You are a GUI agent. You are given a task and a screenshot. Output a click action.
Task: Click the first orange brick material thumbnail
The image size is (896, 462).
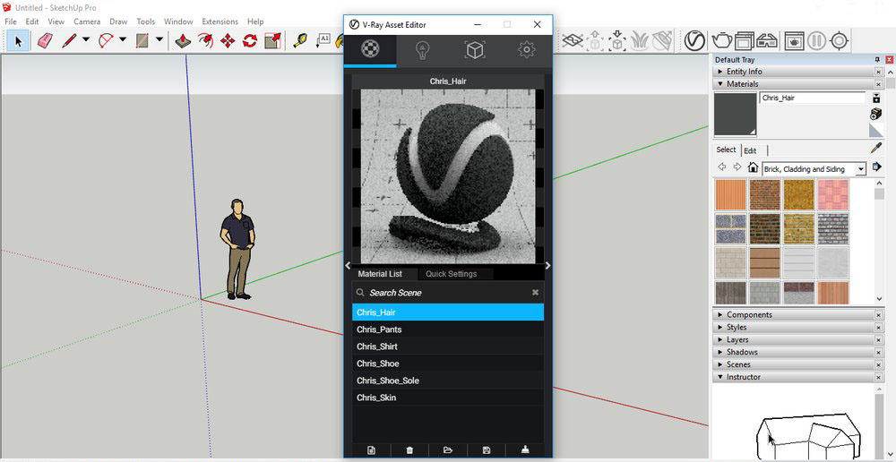(730, 194)
